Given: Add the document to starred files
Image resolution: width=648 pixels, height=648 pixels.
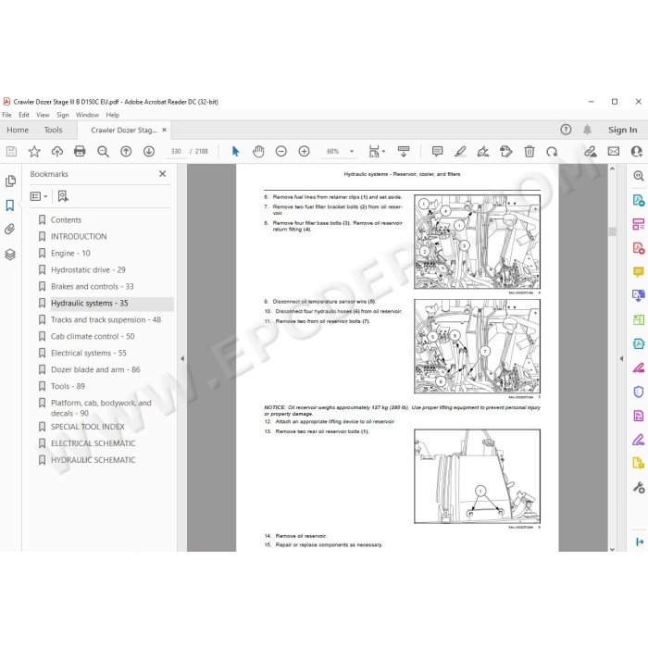Looking at the screenshot, I should point(34,152).
